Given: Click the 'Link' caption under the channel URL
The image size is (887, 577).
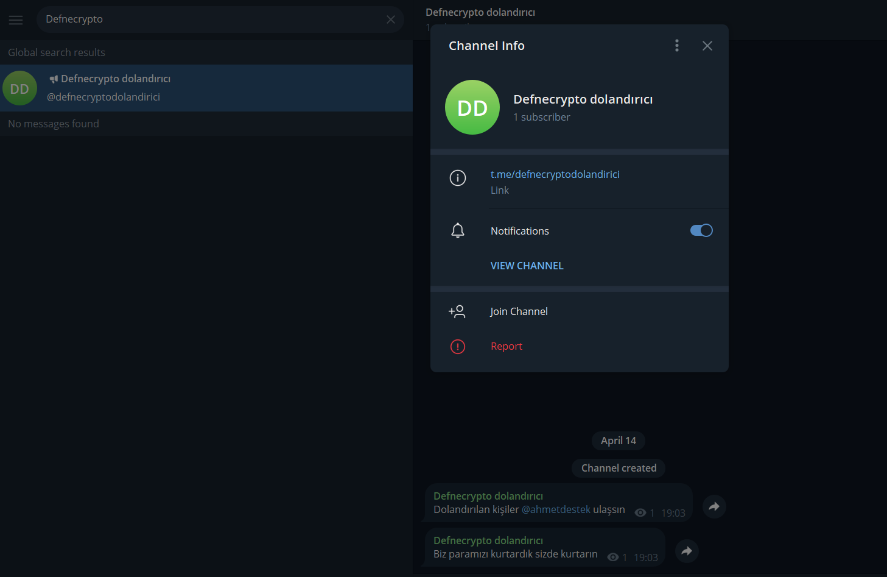Looking at the screenshot, I should point(500,190).
